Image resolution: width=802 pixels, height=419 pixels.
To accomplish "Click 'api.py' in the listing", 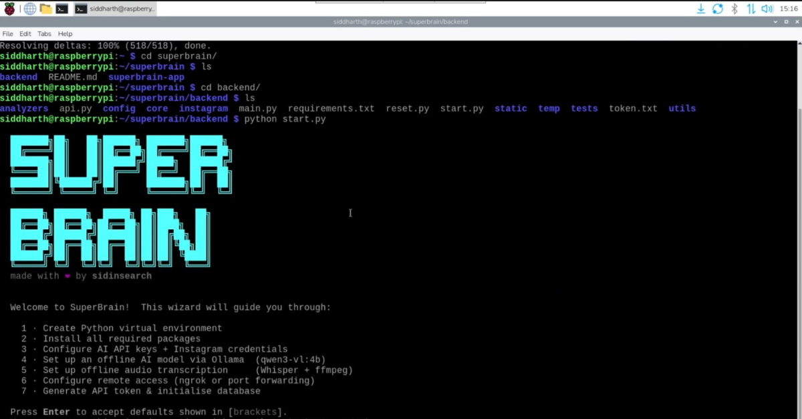I will point(75,108).
